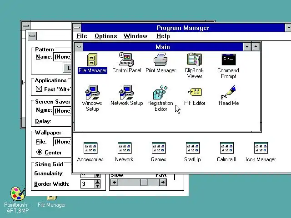The height and width of the screenshot is (218, 291).
Task: Open Windows Setup icon
Action: tap(92, 98)
